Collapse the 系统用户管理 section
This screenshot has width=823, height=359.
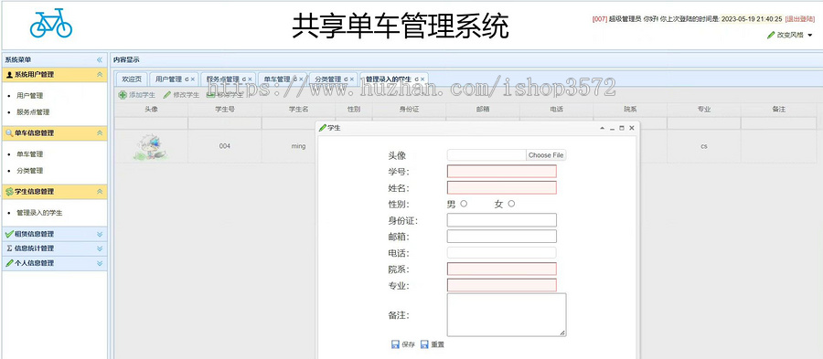tap(99, 75)
